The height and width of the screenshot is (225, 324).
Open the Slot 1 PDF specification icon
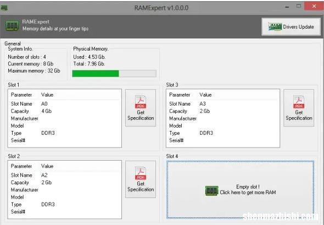[x=141, y=102]
